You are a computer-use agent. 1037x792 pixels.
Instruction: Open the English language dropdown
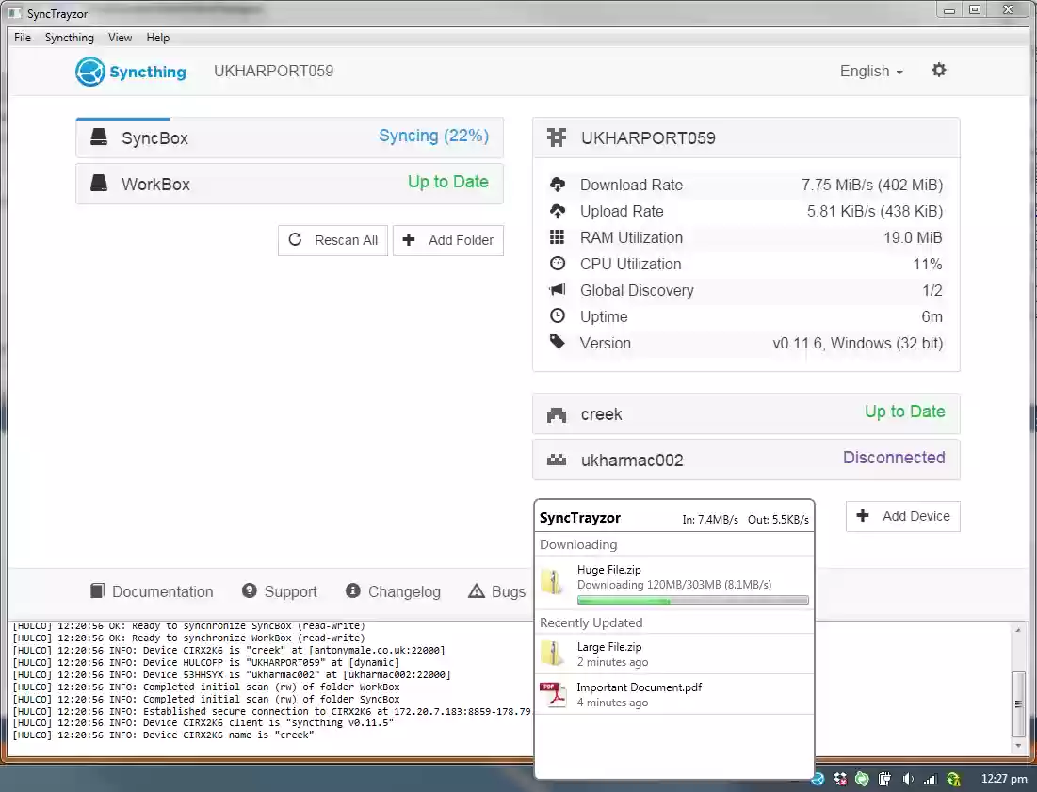[868, 71]
